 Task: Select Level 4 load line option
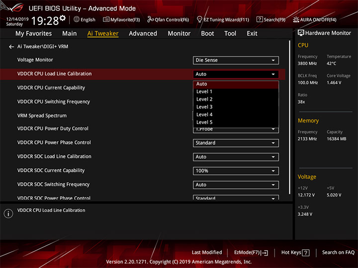[236, 115]
